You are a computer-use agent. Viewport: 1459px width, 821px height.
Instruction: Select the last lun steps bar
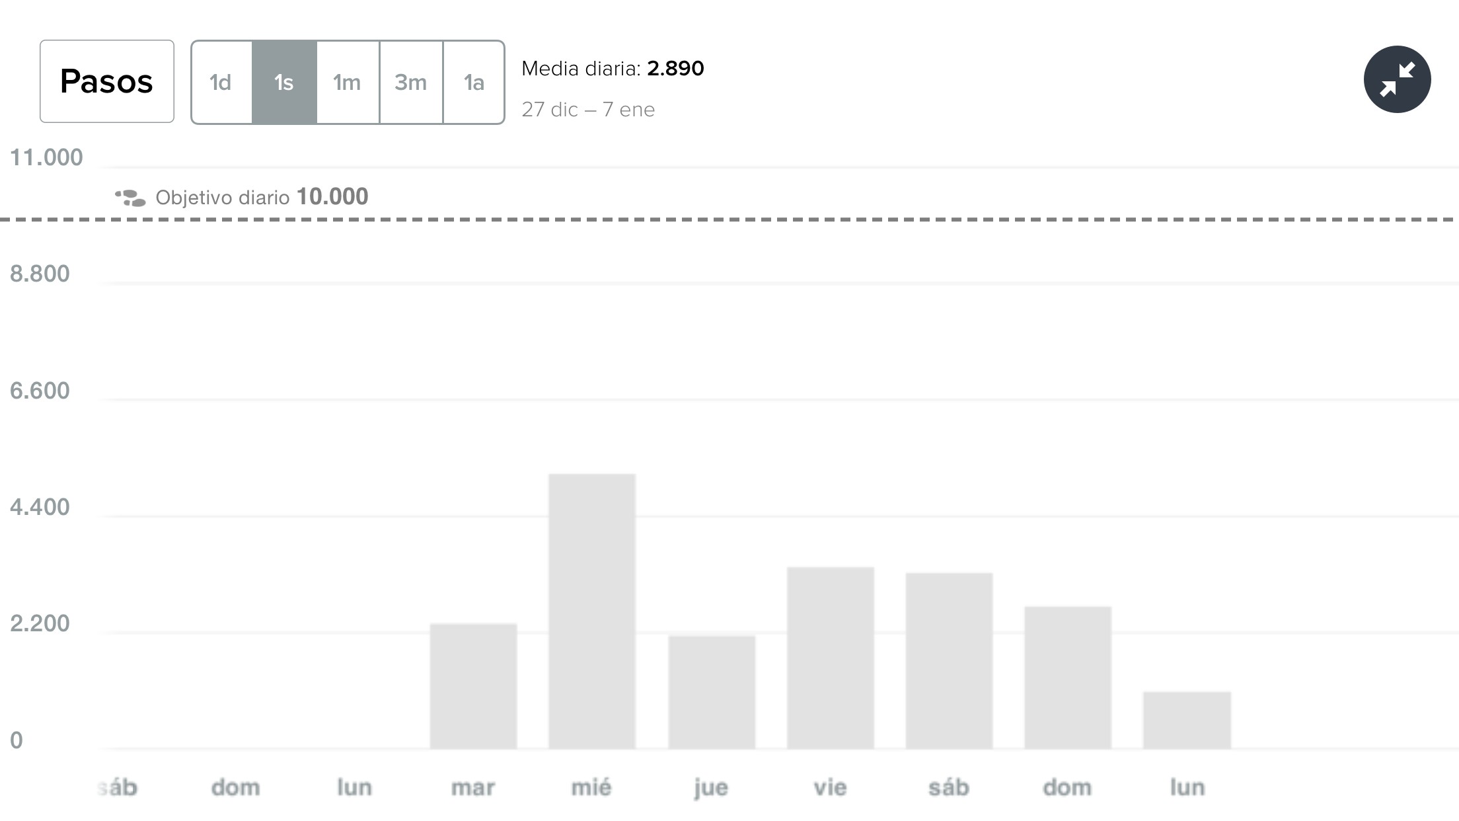[1187, 720]
